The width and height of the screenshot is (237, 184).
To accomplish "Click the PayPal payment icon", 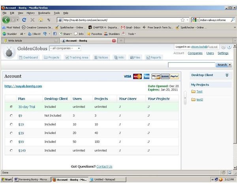I will pyautogui.click(x=175, y=77).
